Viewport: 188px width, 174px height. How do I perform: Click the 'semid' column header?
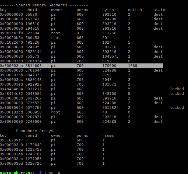click(31, 136)
